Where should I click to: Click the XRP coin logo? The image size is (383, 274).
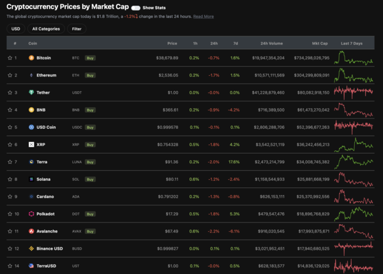(31, 145)
